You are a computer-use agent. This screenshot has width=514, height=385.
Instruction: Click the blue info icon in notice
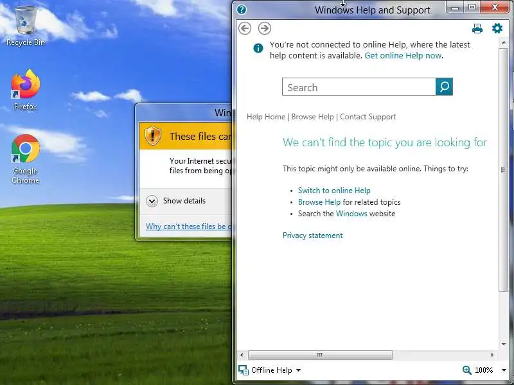(x=258, y=49)
